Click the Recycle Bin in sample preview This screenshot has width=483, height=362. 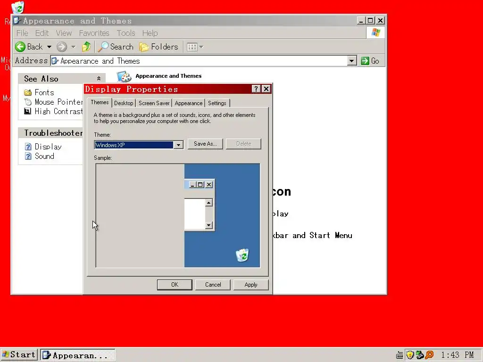242,255
